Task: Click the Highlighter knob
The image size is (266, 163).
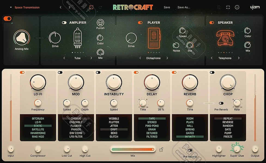Action: click(219, 149)
